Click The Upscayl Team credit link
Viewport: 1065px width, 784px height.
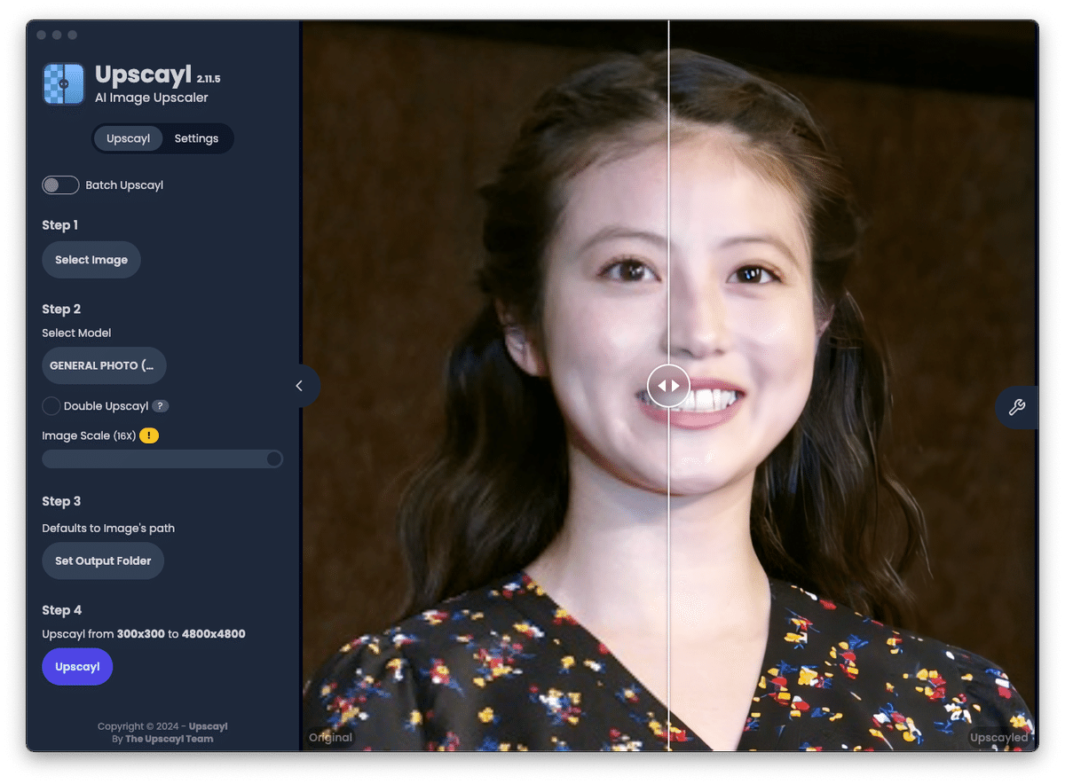point(169,739)
